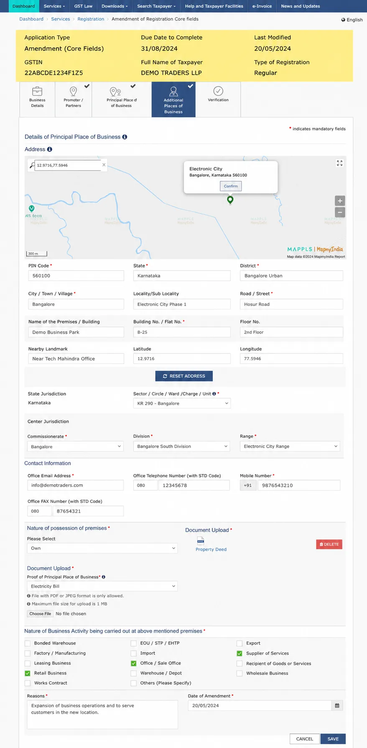367x748 pixels.
Task: Open info tooltip next to Address
Action: pyautogui.click(x=49, y=150)
